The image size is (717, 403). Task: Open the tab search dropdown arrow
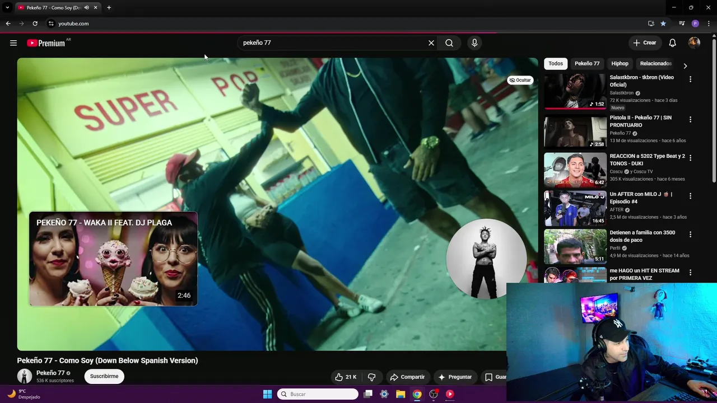pyautogui.click(x=7, y=7)
